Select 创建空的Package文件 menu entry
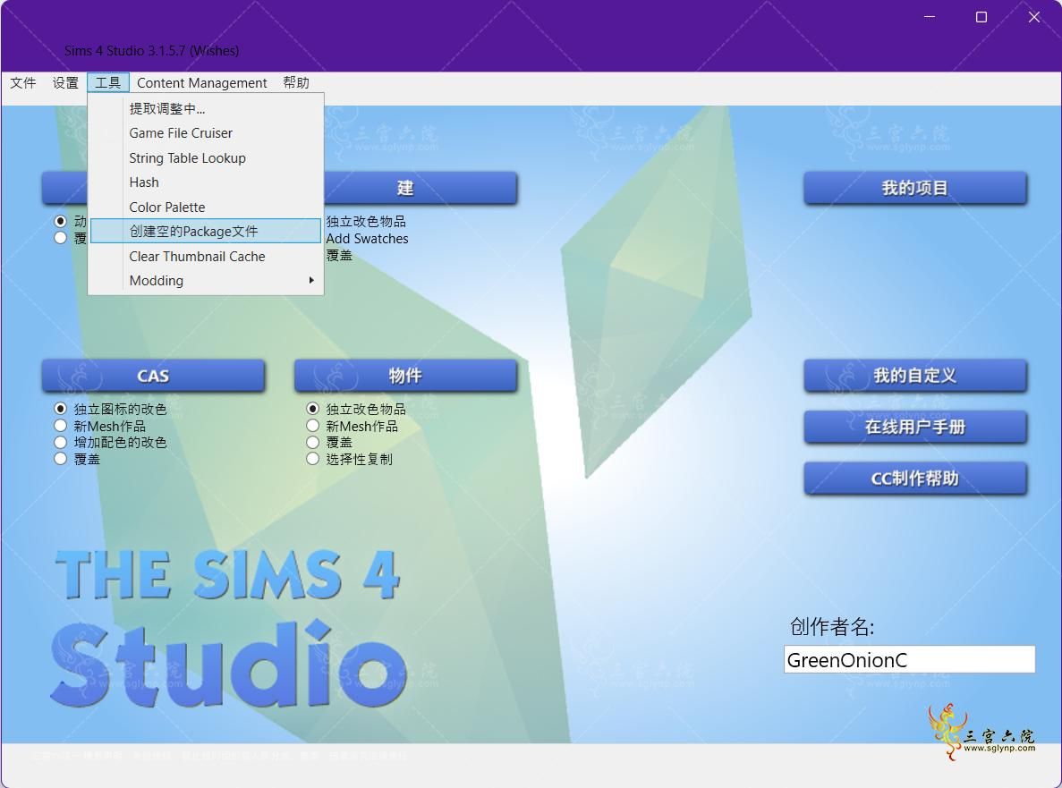The height and width of the screenshot is (788, 1062). pyautogui.click(x=206, y=231)
